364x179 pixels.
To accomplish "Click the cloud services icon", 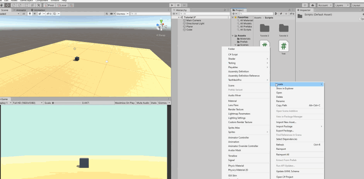I will 312,5.
